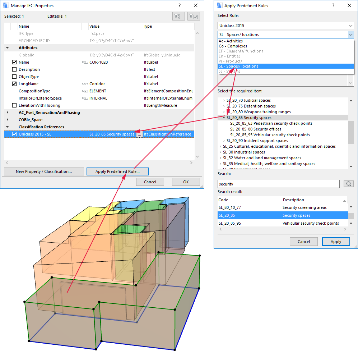Click Cancel in Apply Predefined Rules
Image resolution: width=358 pixels, height=353 pixels.
[x=304, y=242]
